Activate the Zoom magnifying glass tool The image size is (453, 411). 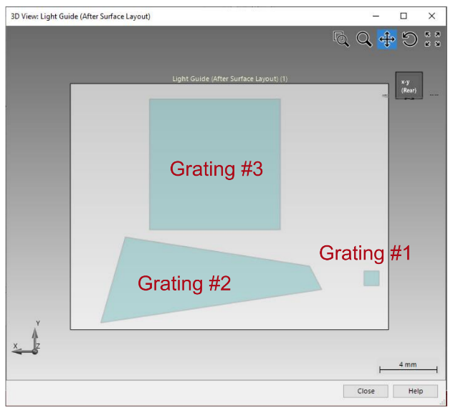(363, 39)
